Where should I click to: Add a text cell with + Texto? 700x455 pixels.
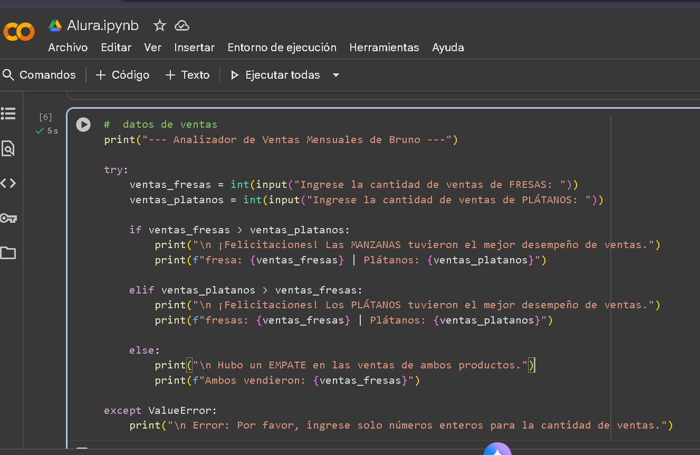188,75
